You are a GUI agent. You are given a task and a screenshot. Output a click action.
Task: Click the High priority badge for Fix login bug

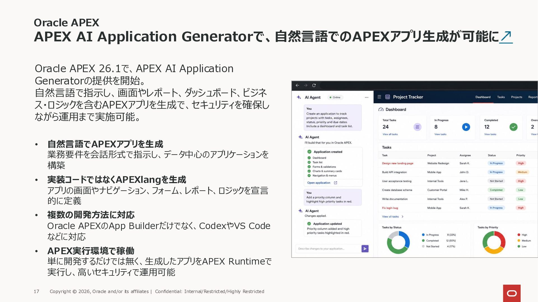[x=521, y=208]
